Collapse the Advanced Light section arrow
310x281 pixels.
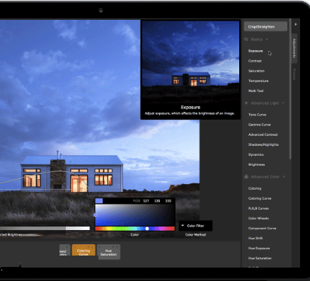[283, 103]
